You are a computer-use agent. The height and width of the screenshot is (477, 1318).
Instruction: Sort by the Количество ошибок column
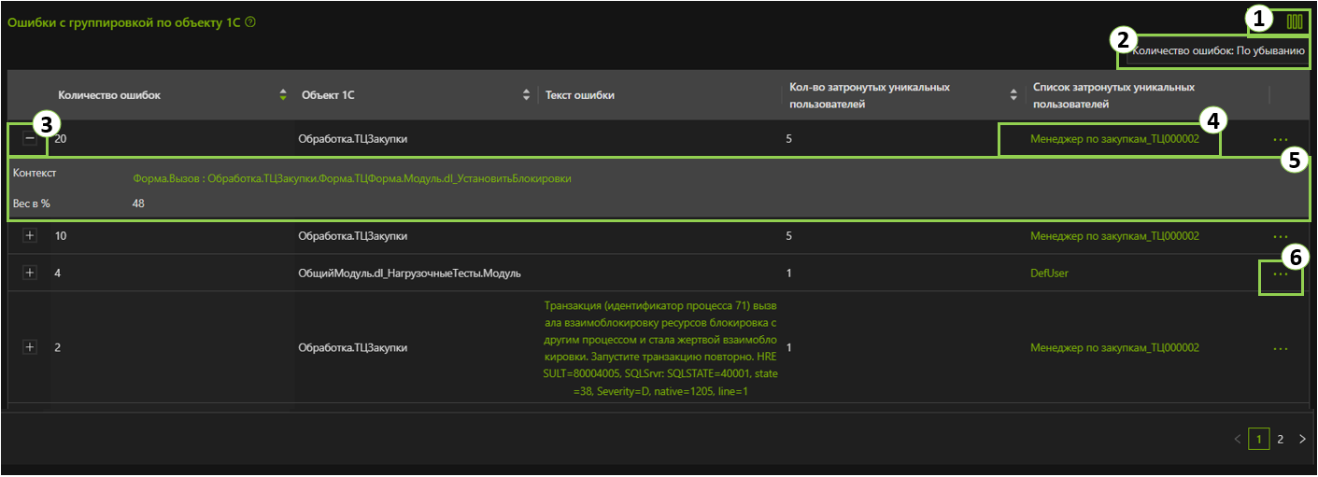coord(283,95)
